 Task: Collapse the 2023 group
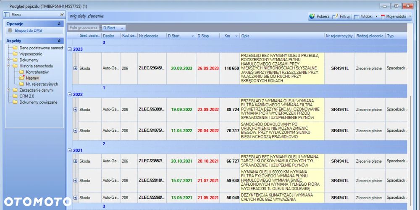tap(70, 49)
